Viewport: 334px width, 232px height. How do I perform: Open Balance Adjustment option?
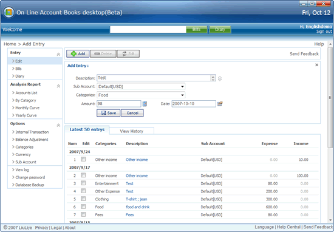coord(32,140)
